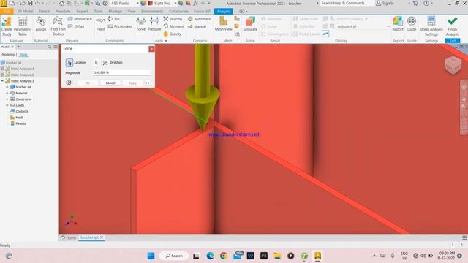The image size is (468, 263).
Task: Click Finish Analysis checkmark
Action: (453, 21)
